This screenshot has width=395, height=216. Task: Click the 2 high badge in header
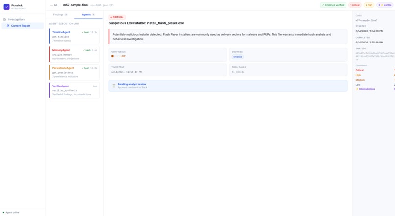[369, 5]
